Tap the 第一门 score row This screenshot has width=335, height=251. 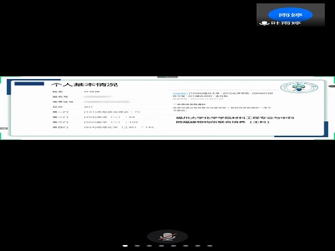96,112
